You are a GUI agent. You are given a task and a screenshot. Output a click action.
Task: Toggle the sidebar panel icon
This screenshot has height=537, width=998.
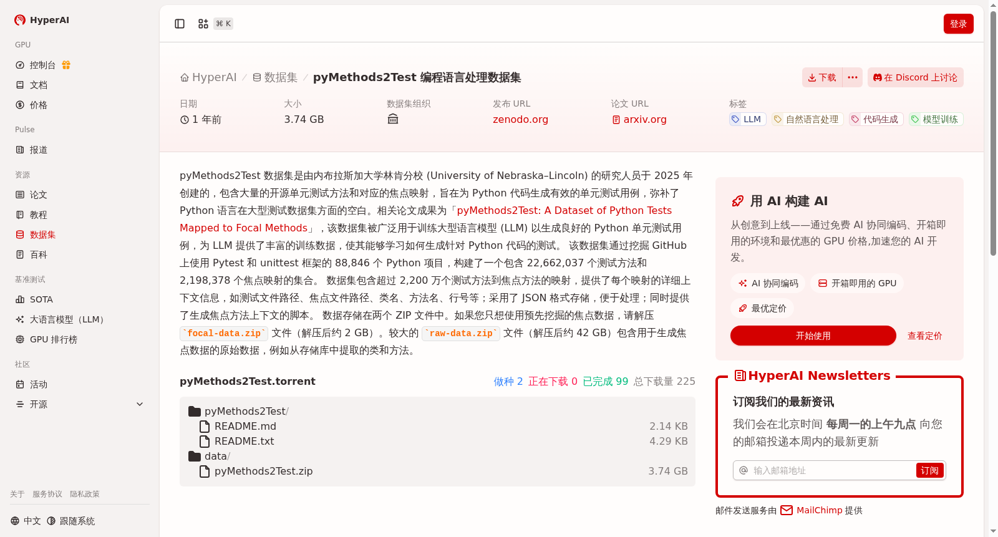[180, 24]
